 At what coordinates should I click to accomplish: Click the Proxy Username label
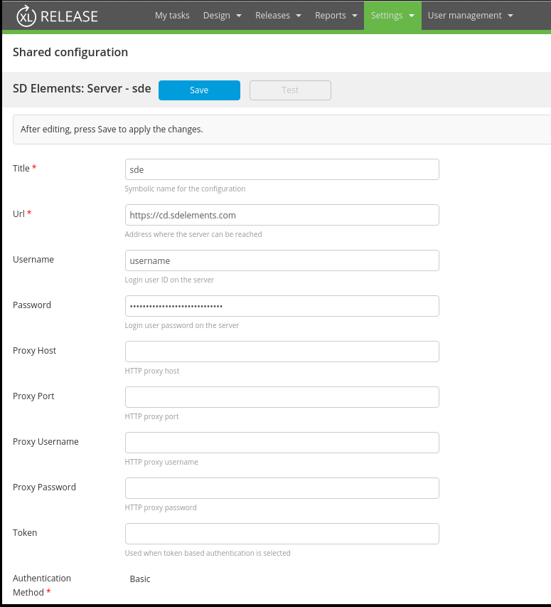(x=46, y=442)
